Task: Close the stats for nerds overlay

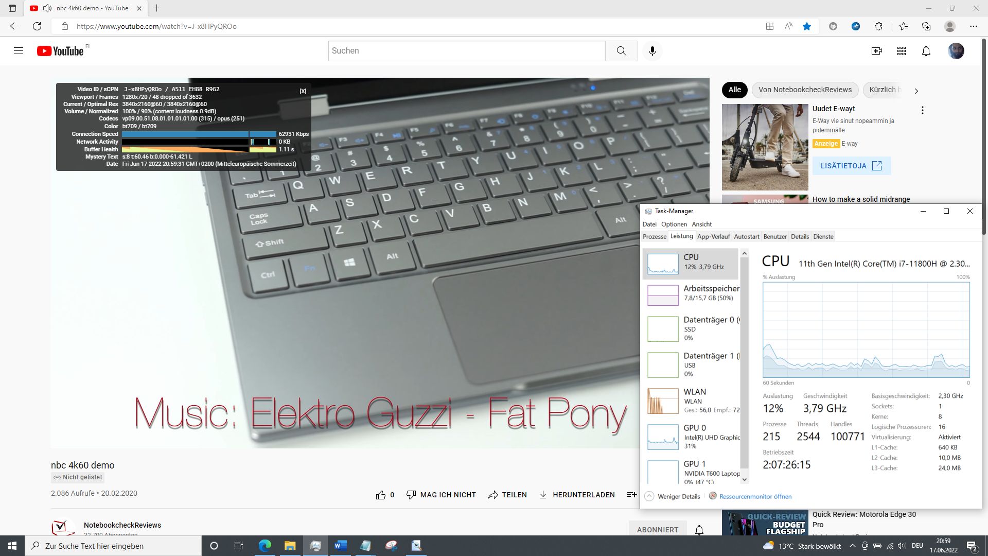Action: (303, 91)
